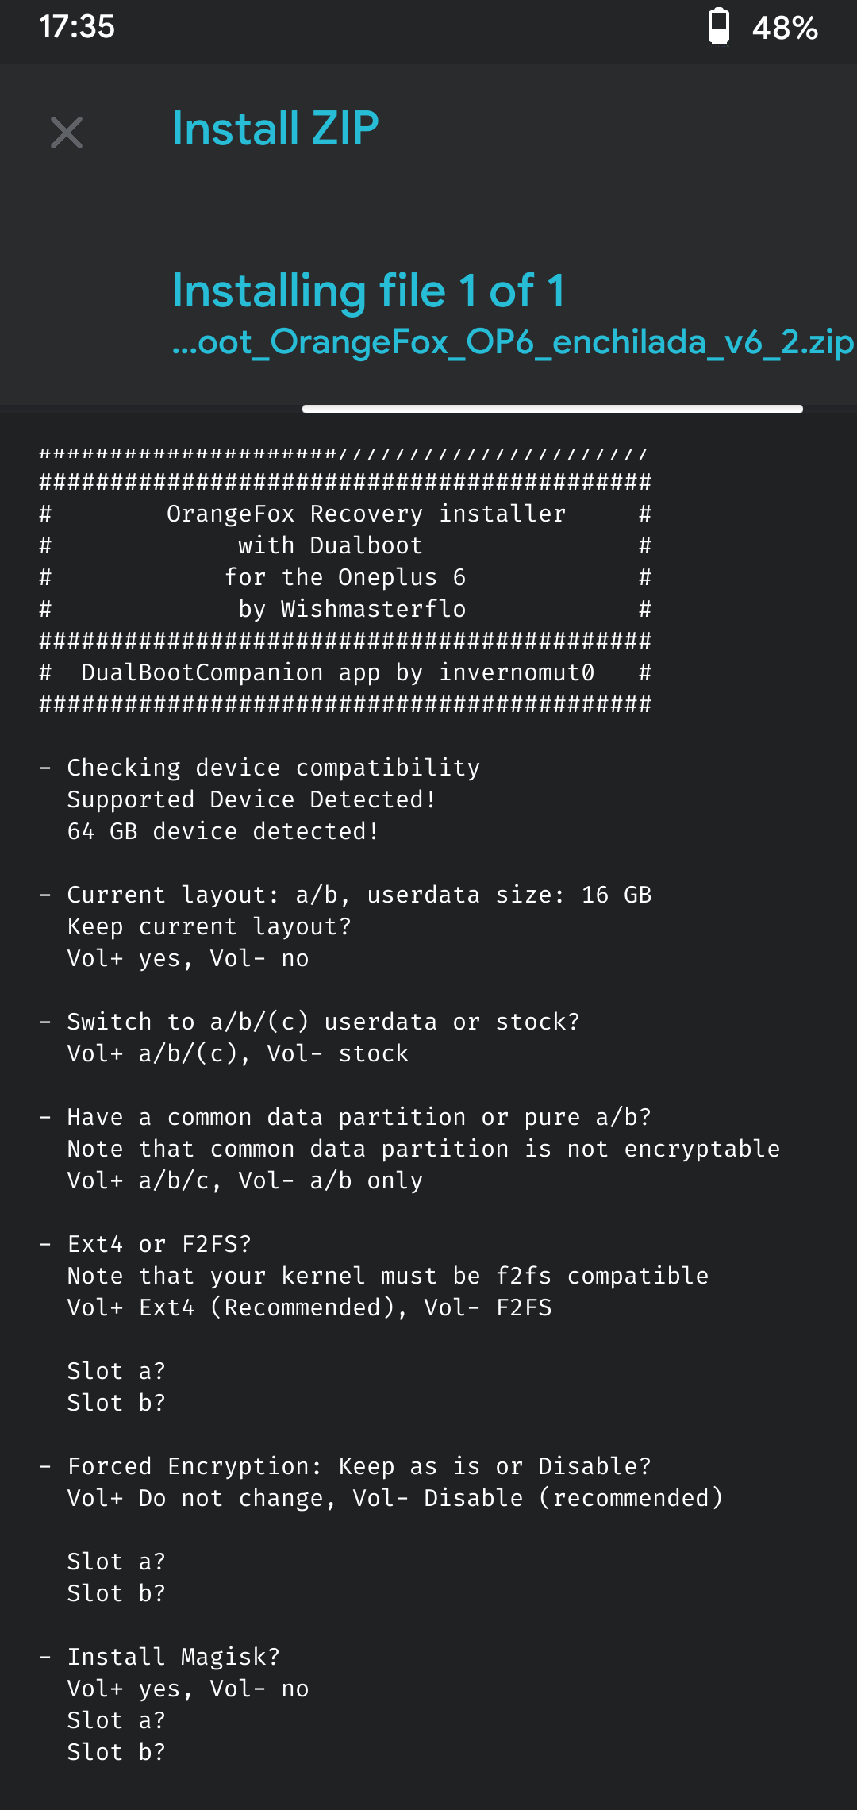Tap the Forced Encryption prompt line
857x1810 pixels.
pyautogui.click(x=359, y=1466)
